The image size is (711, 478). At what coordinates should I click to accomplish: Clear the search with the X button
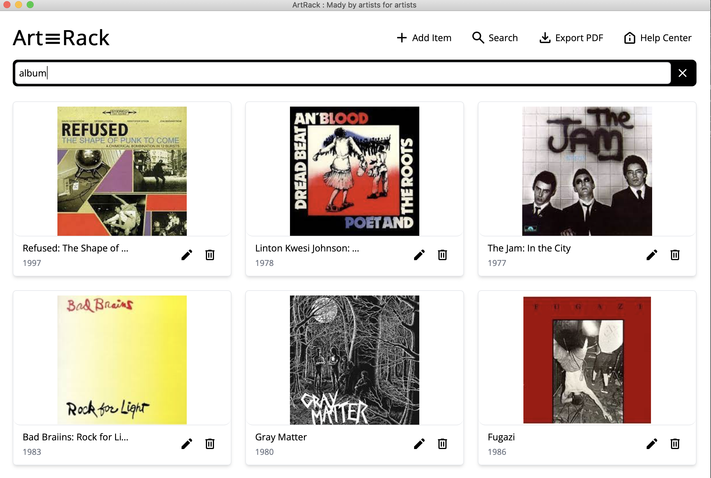point(683,73)
